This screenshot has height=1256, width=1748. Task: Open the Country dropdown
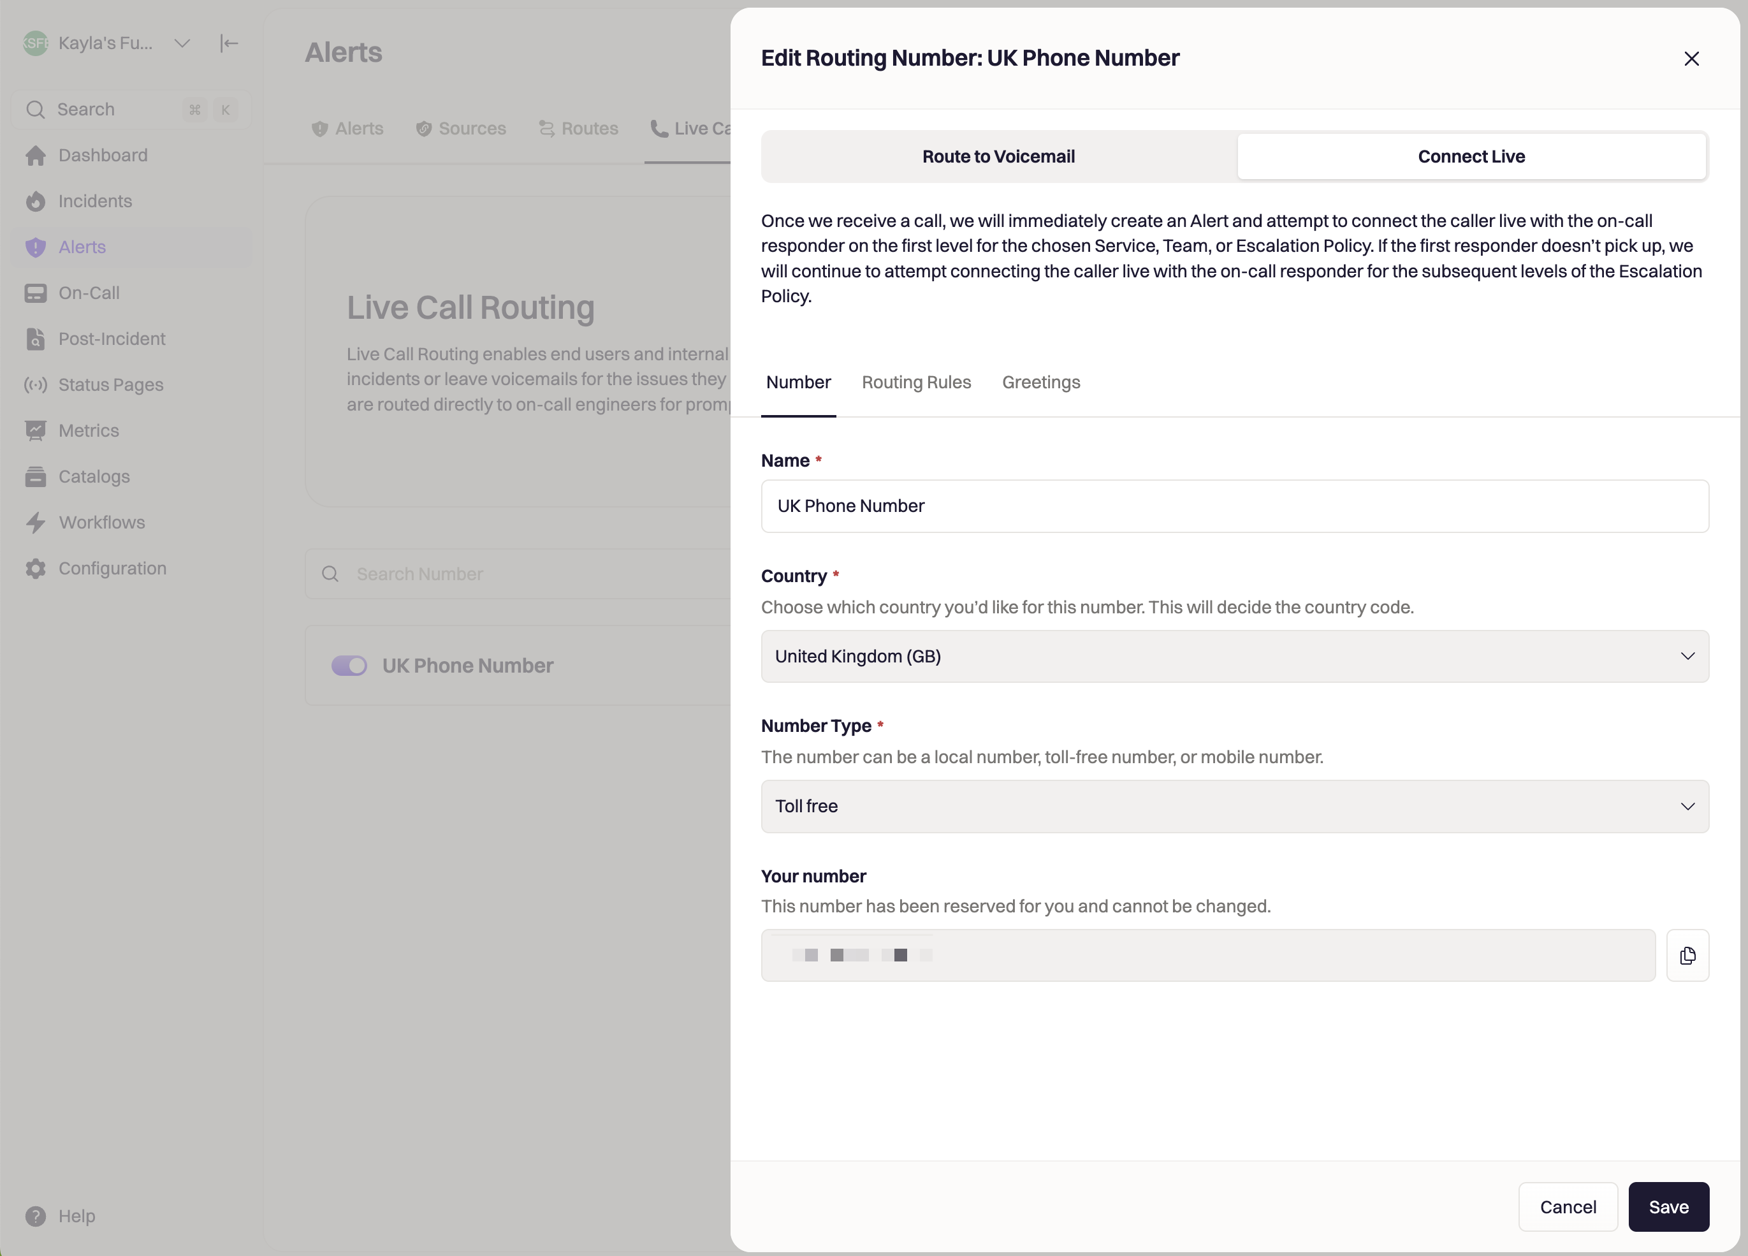1234,656
